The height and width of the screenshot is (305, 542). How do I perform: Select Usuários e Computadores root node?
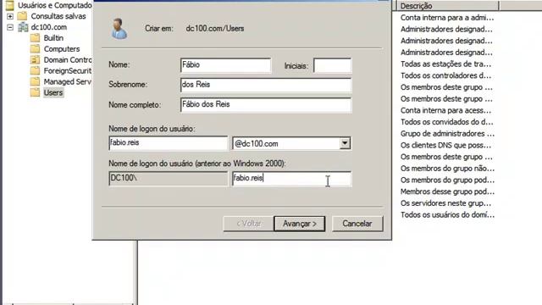(54, 5)
